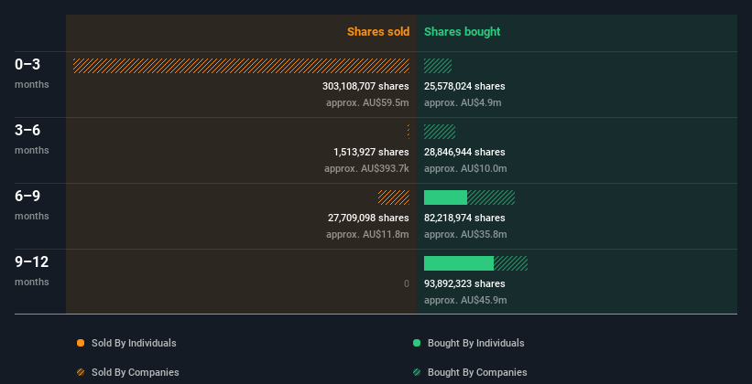Viewport: 752px width, 384px height.
Task: Click solid green individuals segment in 9–12 months
Action: coord(458,263)
